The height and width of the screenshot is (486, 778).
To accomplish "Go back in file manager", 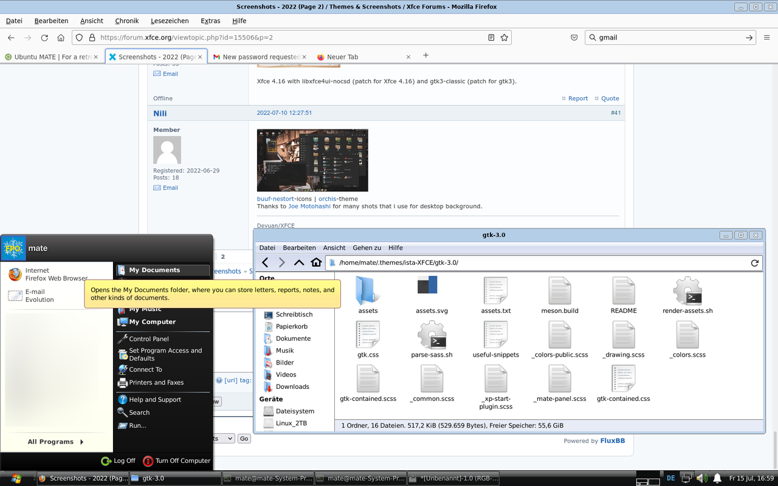I will coord(265,262).
